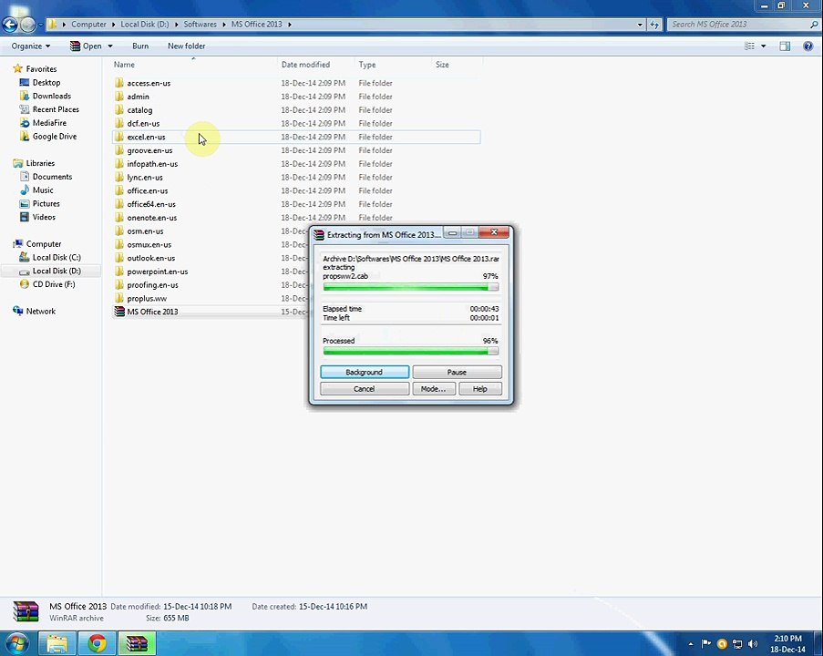Open Local Disk (C:)
Screen dimensions: 823x656
click(57, 257)
